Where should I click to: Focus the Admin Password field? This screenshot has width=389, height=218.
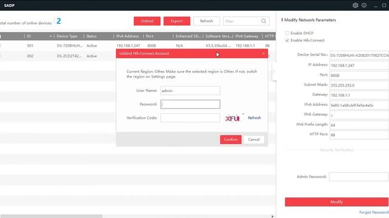[x=359, y=177]
